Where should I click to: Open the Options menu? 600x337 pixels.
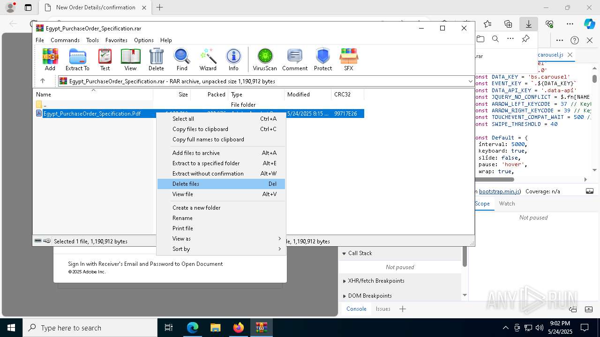click(x=143, y=40)
